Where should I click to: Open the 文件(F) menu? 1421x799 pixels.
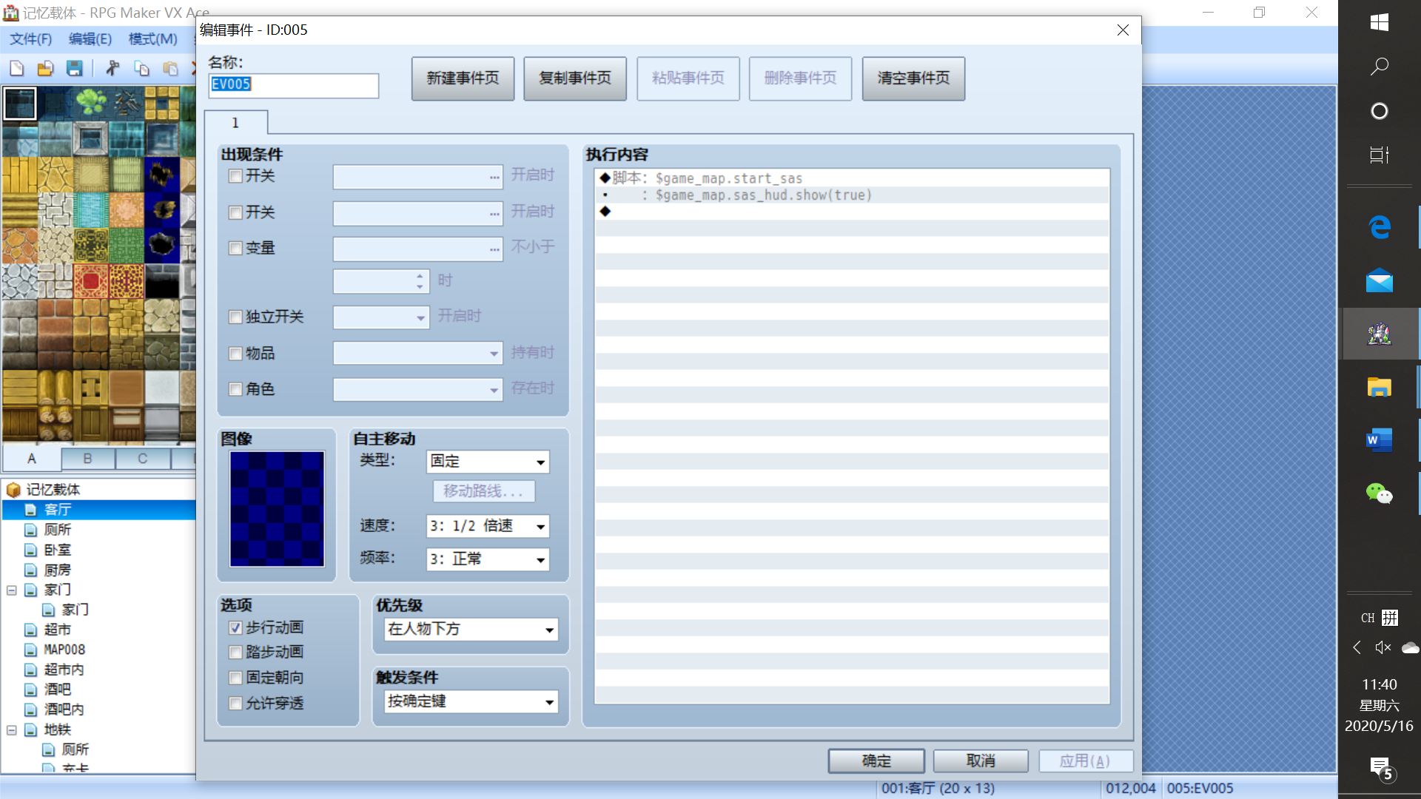30,39
